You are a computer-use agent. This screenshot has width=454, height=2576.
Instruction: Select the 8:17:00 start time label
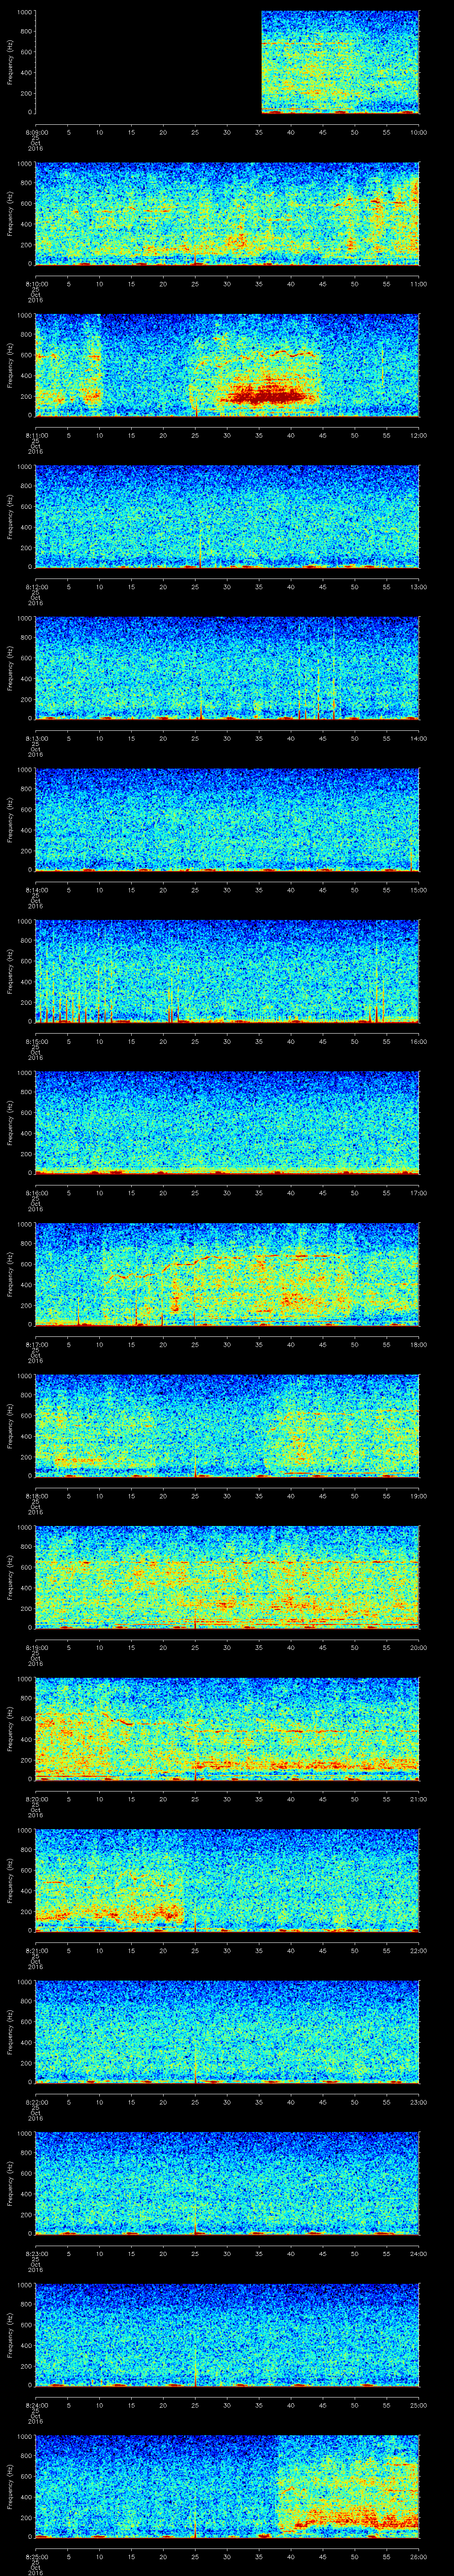tap(36, 1344)
